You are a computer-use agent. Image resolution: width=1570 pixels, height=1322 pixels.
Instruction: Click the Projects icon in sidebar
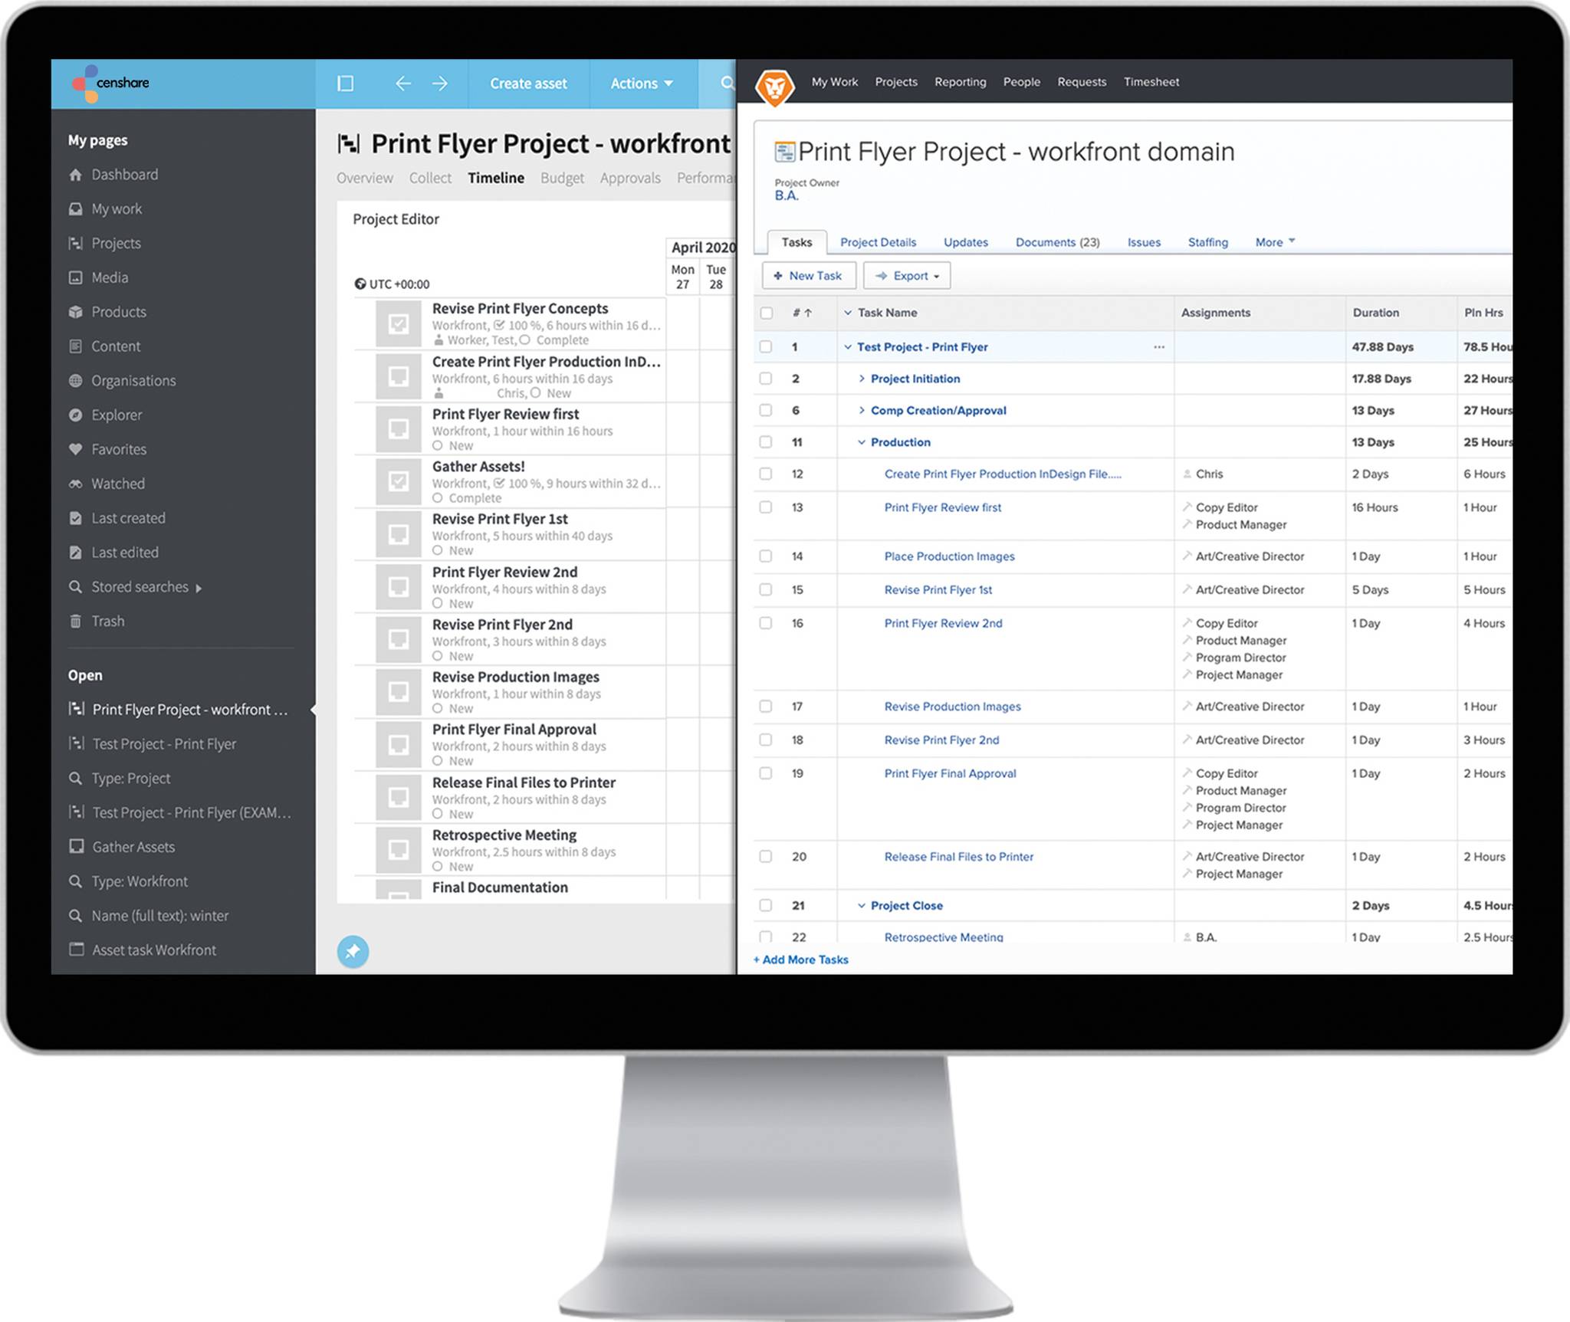(x=75, y=241)
